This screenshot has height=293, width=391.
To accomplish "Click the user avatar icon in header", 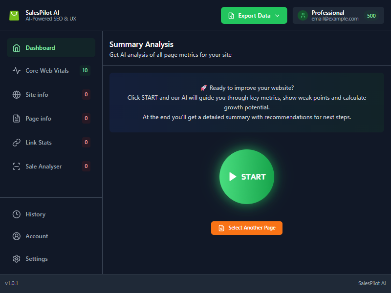I will 303,16.
